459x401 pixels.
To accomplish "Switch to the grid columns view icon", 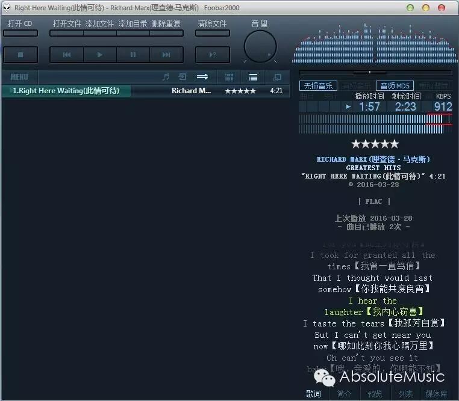I will 229,78.
